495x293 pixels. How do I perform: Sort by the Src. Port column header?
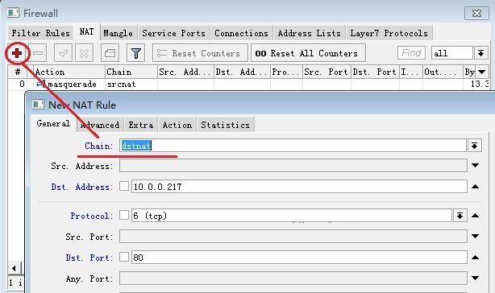[x=327, y=72]
